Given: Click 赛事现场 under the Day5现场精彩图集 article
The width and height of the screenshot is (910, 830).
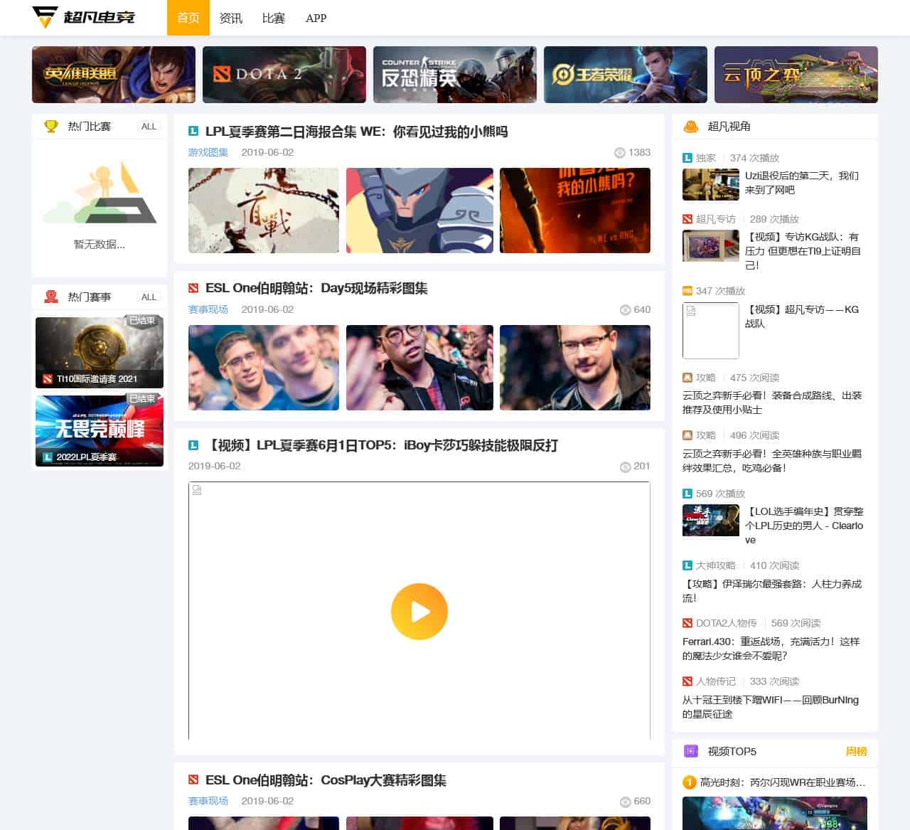Looking at the screenshot, I should click(x=208, y=309).
